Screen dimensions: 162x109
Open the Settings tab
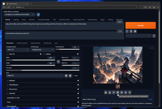[110, 20]
